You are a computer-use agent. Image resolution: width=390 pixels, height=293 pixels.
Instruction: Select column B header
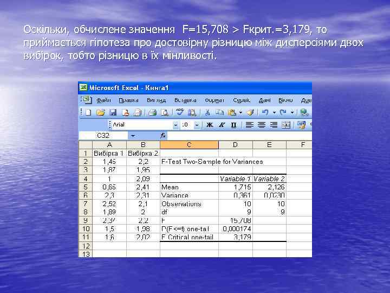point(143,145)
